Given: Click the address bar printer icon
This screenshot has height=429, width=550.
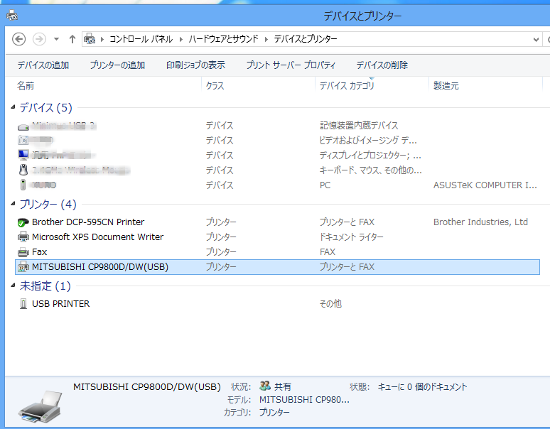Looking at the screenshot, I should [x=90, y=38].
